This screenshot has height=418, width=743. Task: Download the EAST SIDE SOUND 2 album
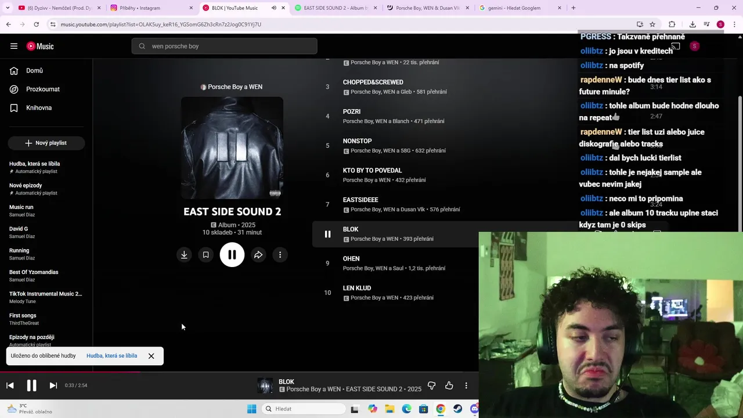click(x=184, y=255)
